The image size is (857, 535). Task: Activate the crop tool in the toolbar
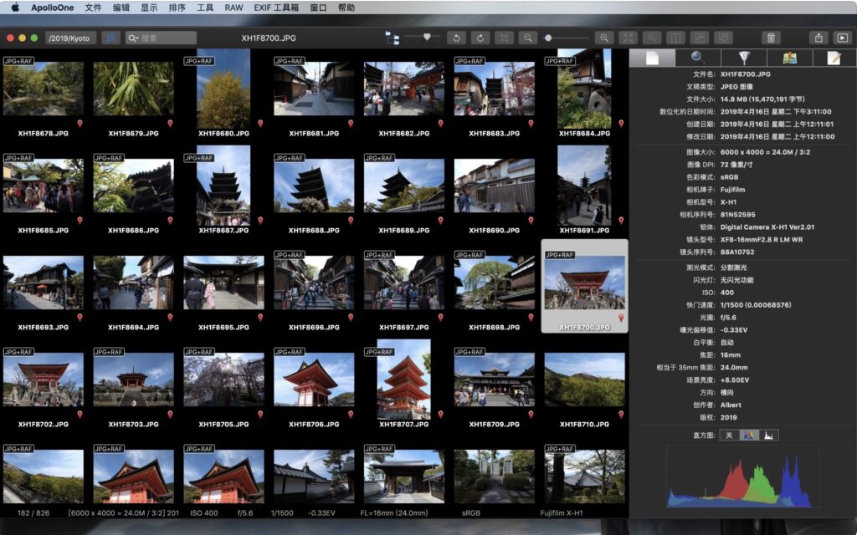point(506,38)
